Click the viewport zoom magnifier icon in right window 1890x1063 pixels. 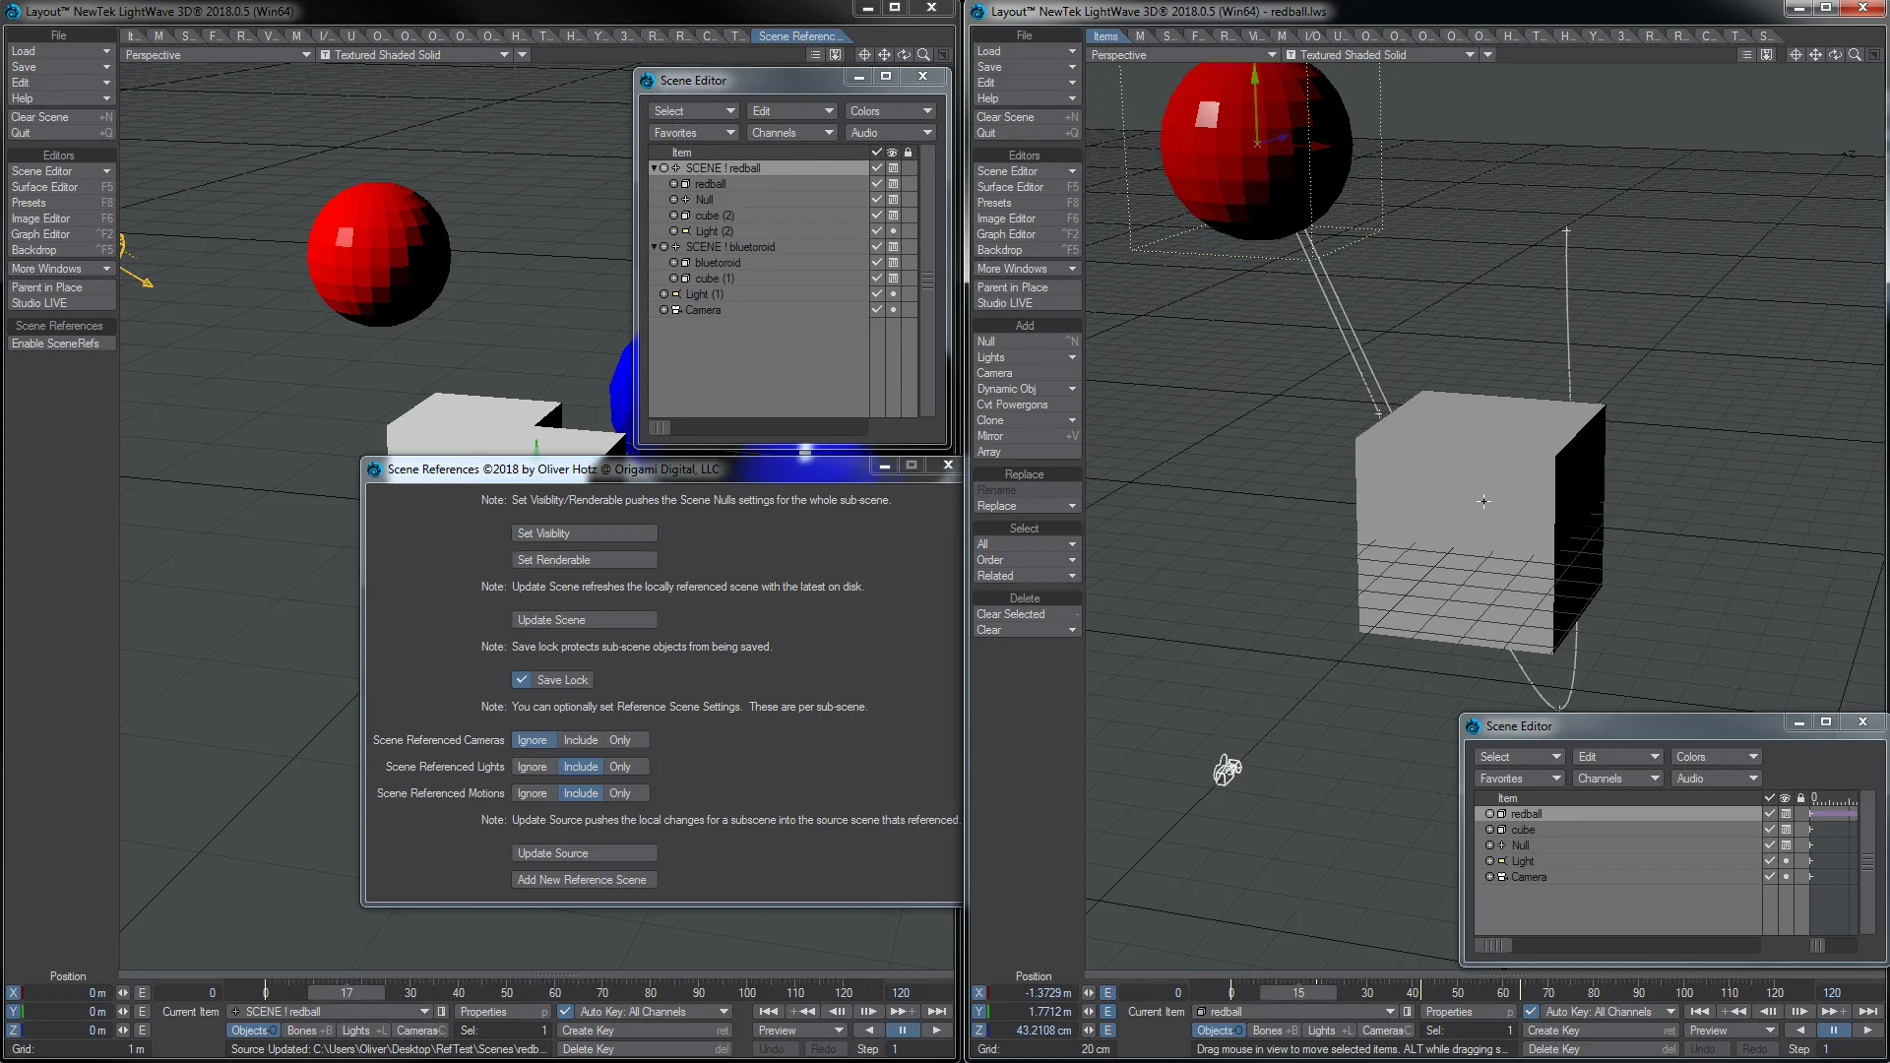click(1855, 55)
